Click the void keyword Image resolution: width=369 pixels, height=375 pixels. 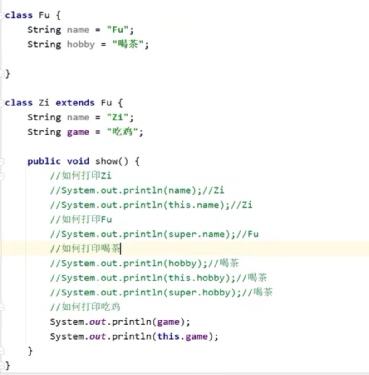click(x=78, y=161)
